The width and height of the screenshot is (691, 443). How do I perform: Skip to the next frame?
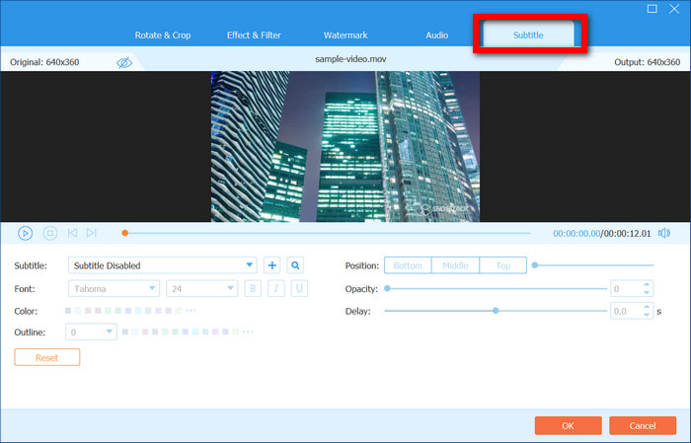91,233
